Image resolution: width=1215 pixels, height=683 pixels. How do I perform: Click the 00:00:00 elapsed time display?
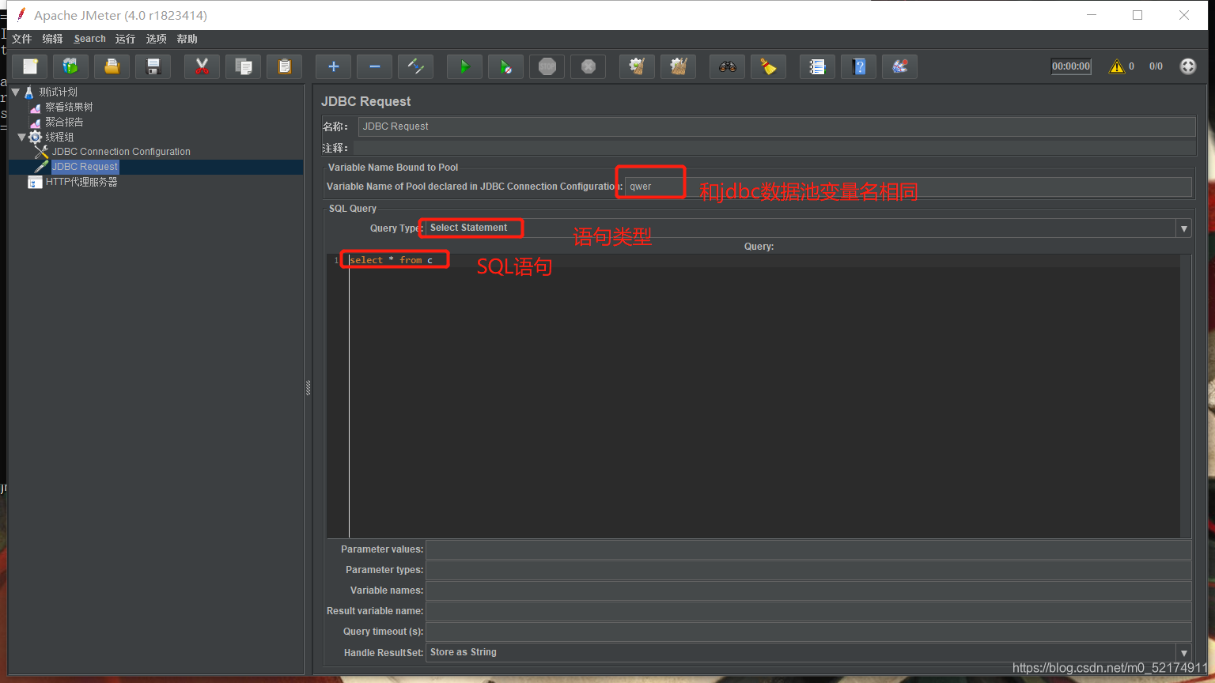coord(1071,66)
